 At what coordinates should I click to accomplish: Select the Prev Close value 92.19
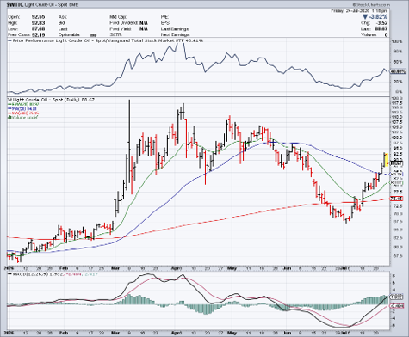[38, 34]
